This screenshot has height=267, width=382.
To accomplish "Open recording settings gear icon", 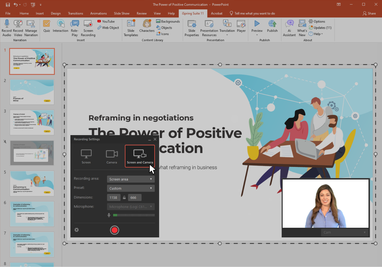I will [x=77, y=230].
